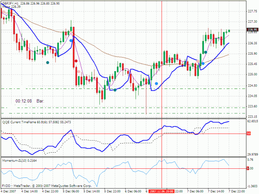Select the Momentum-ZL(10) 0.2164 label
This screenshot has width=259, height=194.
(x=19, y=160)
